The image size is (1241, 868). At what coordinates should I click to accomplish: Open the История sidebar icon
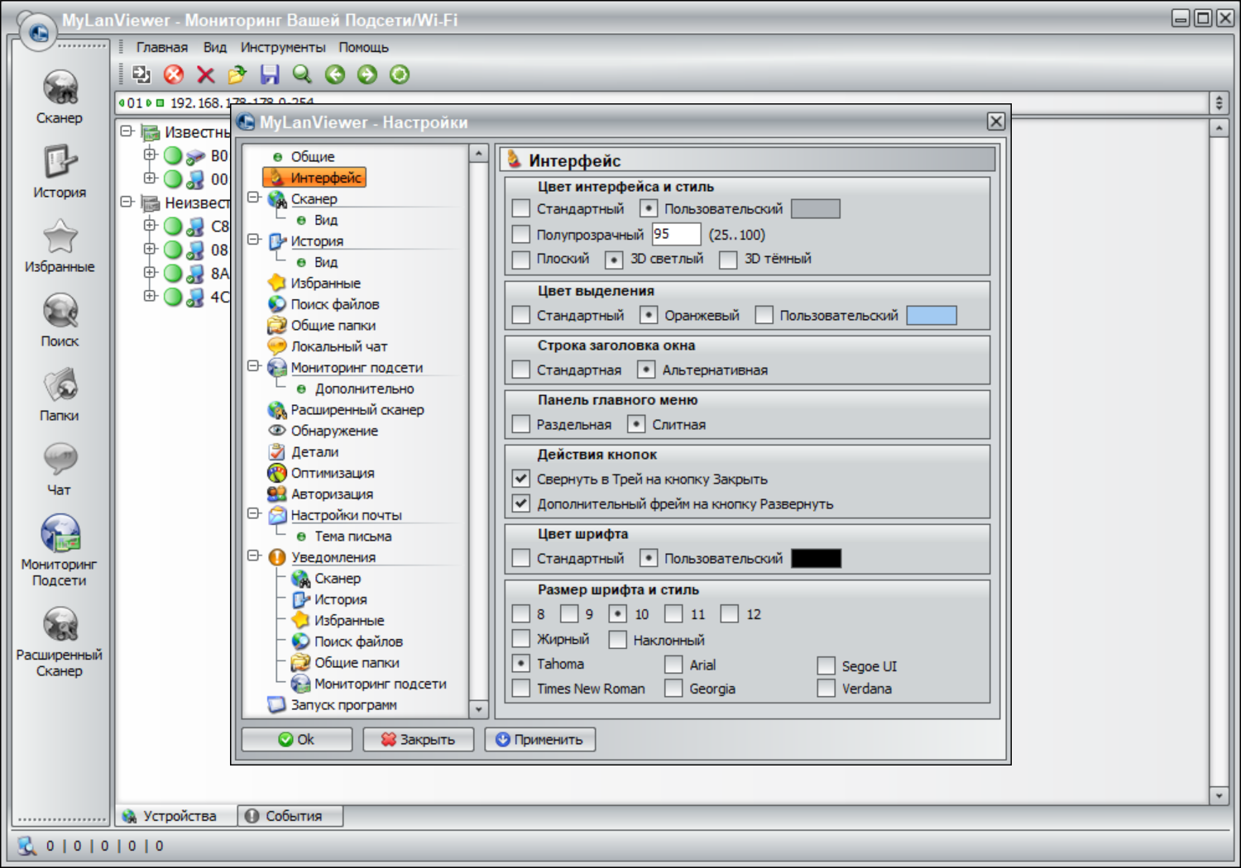[x=60, y=162]
